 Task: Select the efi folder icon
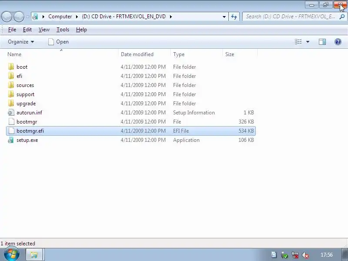coord(11,76)
